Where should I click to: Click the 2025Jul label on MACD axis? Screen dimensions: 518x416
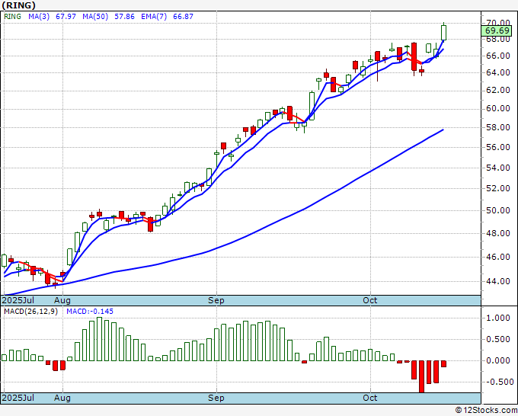(18, 398)
